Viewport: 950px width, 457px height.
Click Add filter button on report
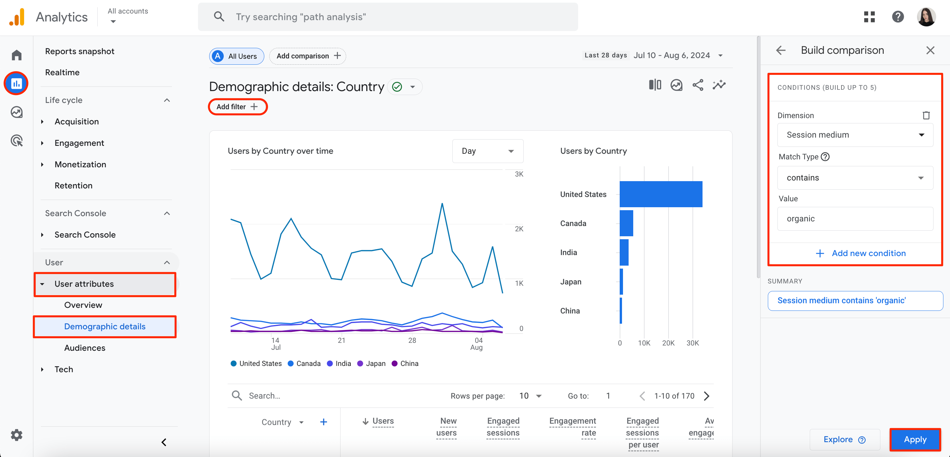[237, 107]
